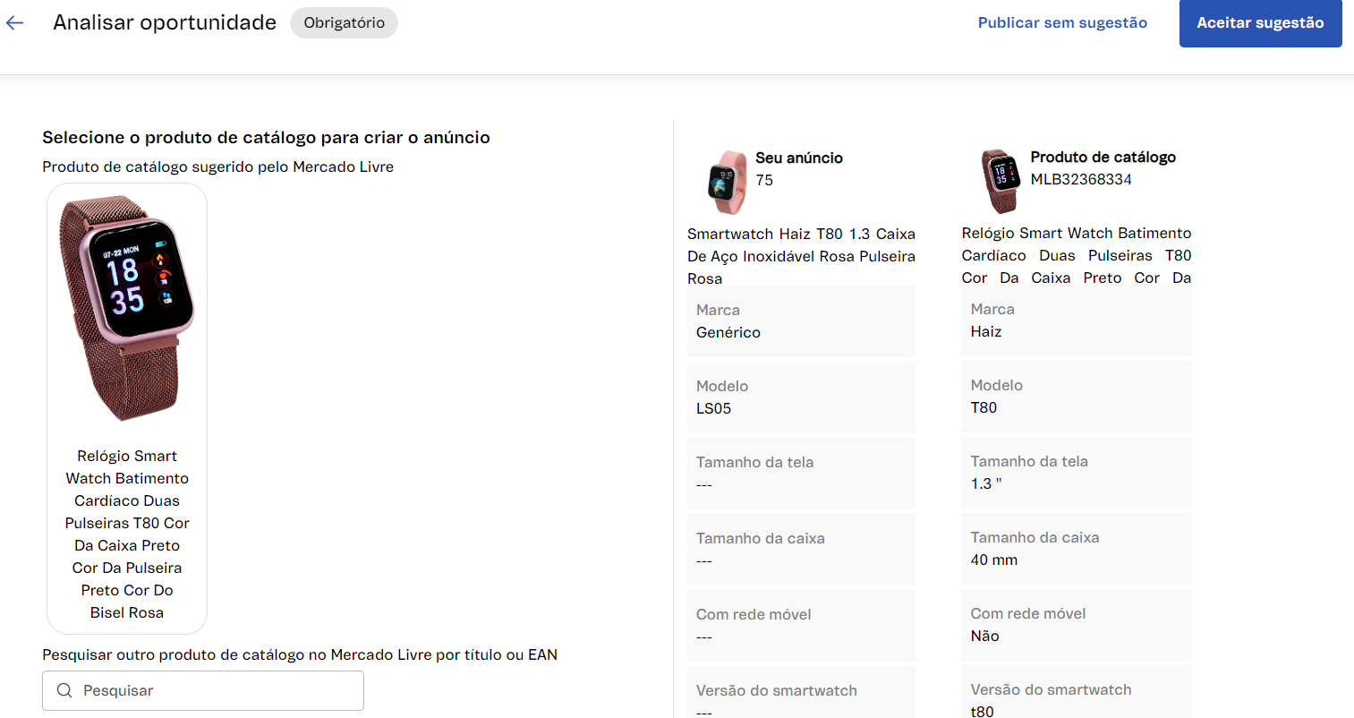Select the large suggested smartwatch product image

click(x=126, y=307)
